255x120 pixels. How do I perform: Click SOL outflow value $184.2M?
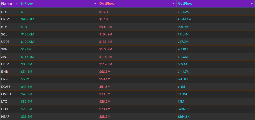106,34
